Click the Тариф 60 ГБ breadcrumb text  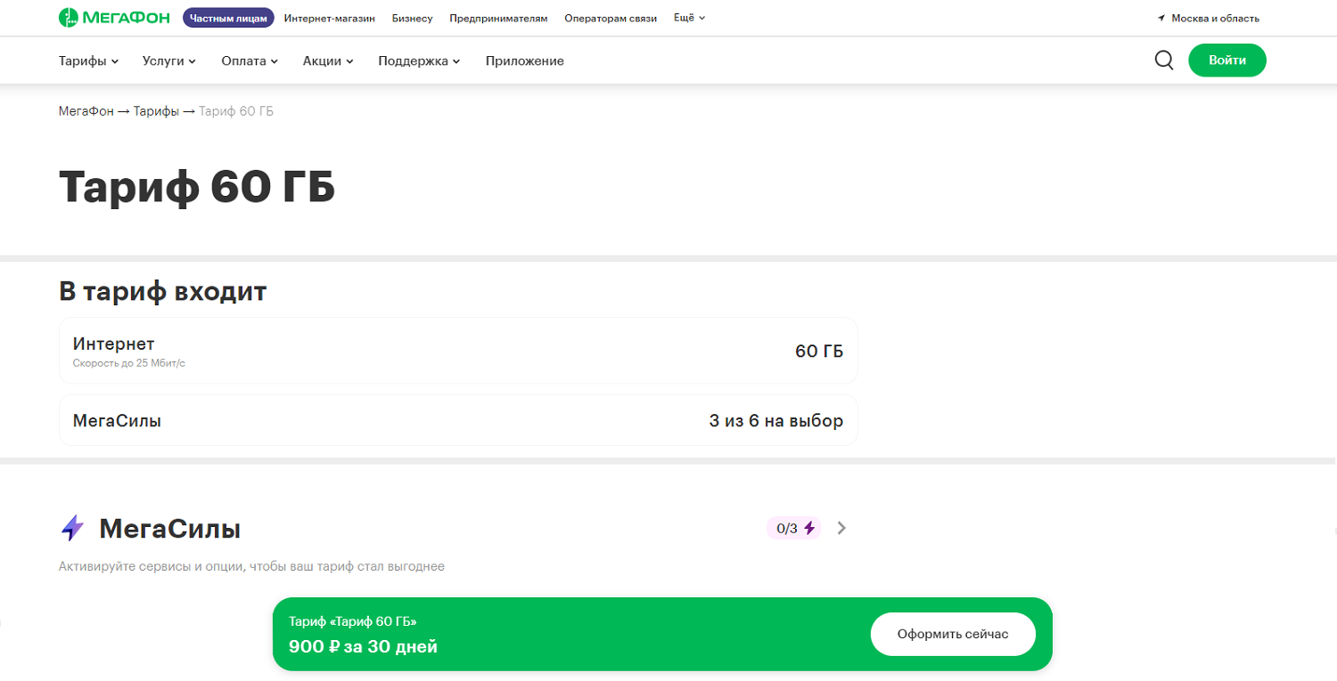tap(236, 111)
